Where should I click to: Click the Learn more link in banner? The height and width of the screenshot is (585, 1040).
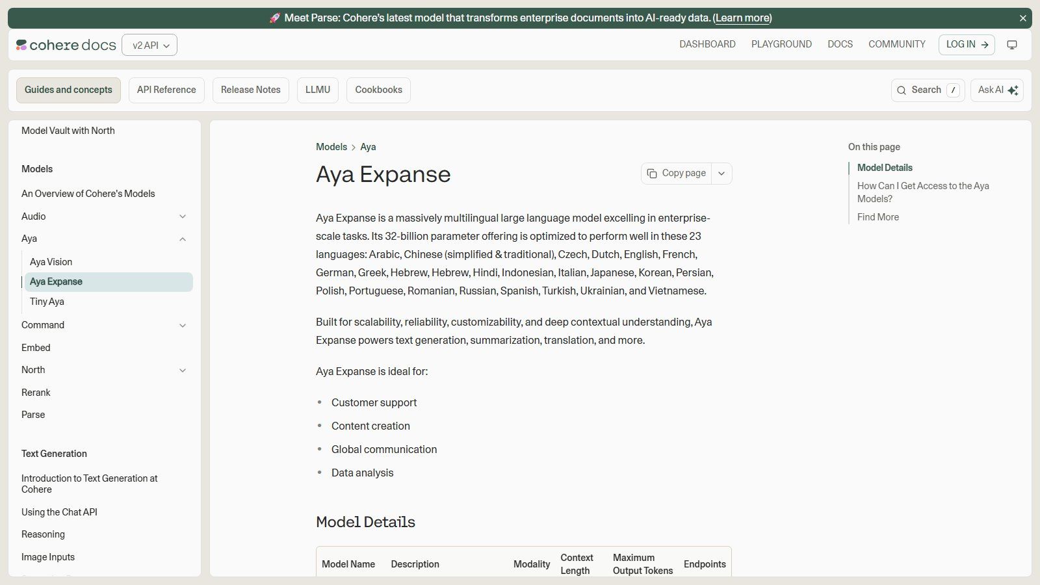coord(742,18)
